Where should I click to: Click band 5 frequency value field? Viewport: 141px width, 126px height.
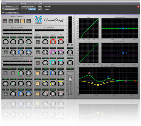(x=53, y=79)
